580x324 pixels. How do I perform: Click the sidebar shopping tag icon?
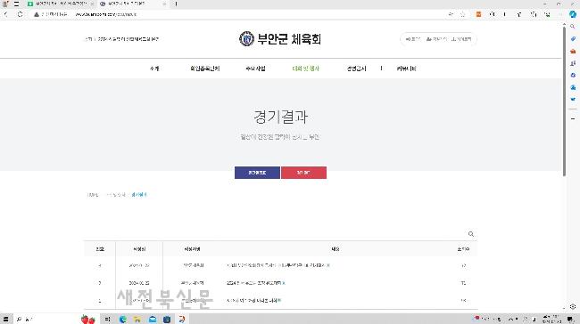573,39
